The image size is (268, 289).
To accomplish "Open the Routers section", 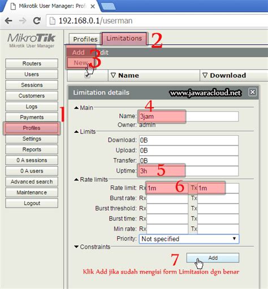I will (32, 63).
